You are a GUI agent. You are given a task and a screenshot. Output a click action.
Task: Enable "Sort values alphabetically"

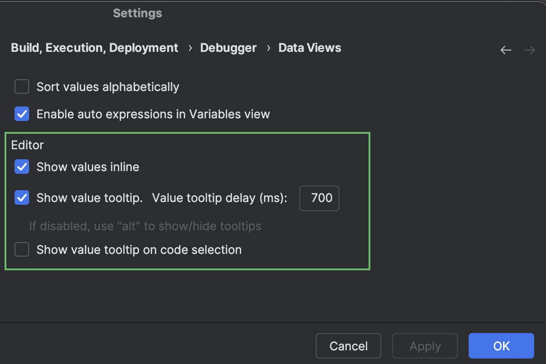point(21,86)
